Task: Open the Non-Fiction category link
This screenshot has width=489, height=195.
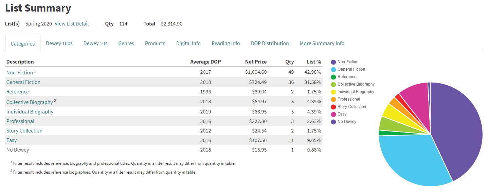Action: click(20, 73)
